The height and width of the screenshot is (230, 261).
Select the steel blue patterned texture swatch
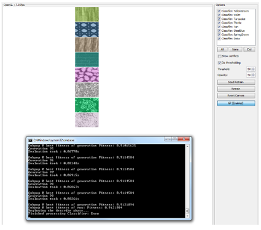tap(87, 30)
